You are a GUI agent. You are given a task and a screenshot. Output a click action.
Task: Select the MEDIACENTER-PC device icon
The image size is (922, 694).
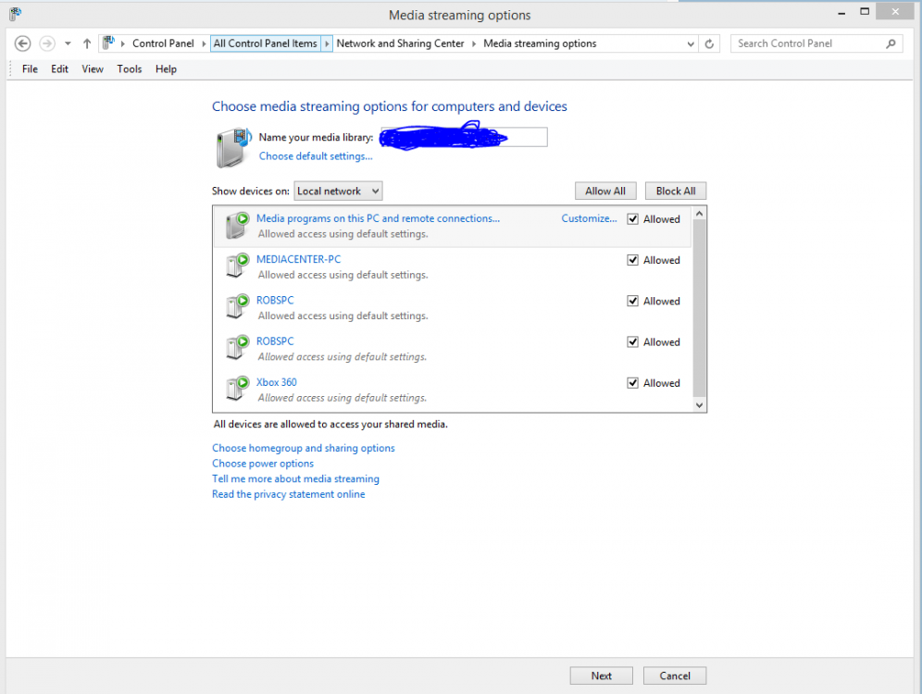click(236, 266)
